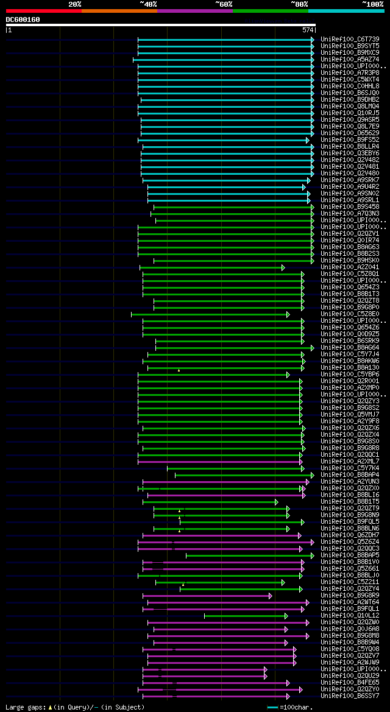Click the DC600160 query name label
The width and height of the screenshot is (390, 712).
[23, 19]
